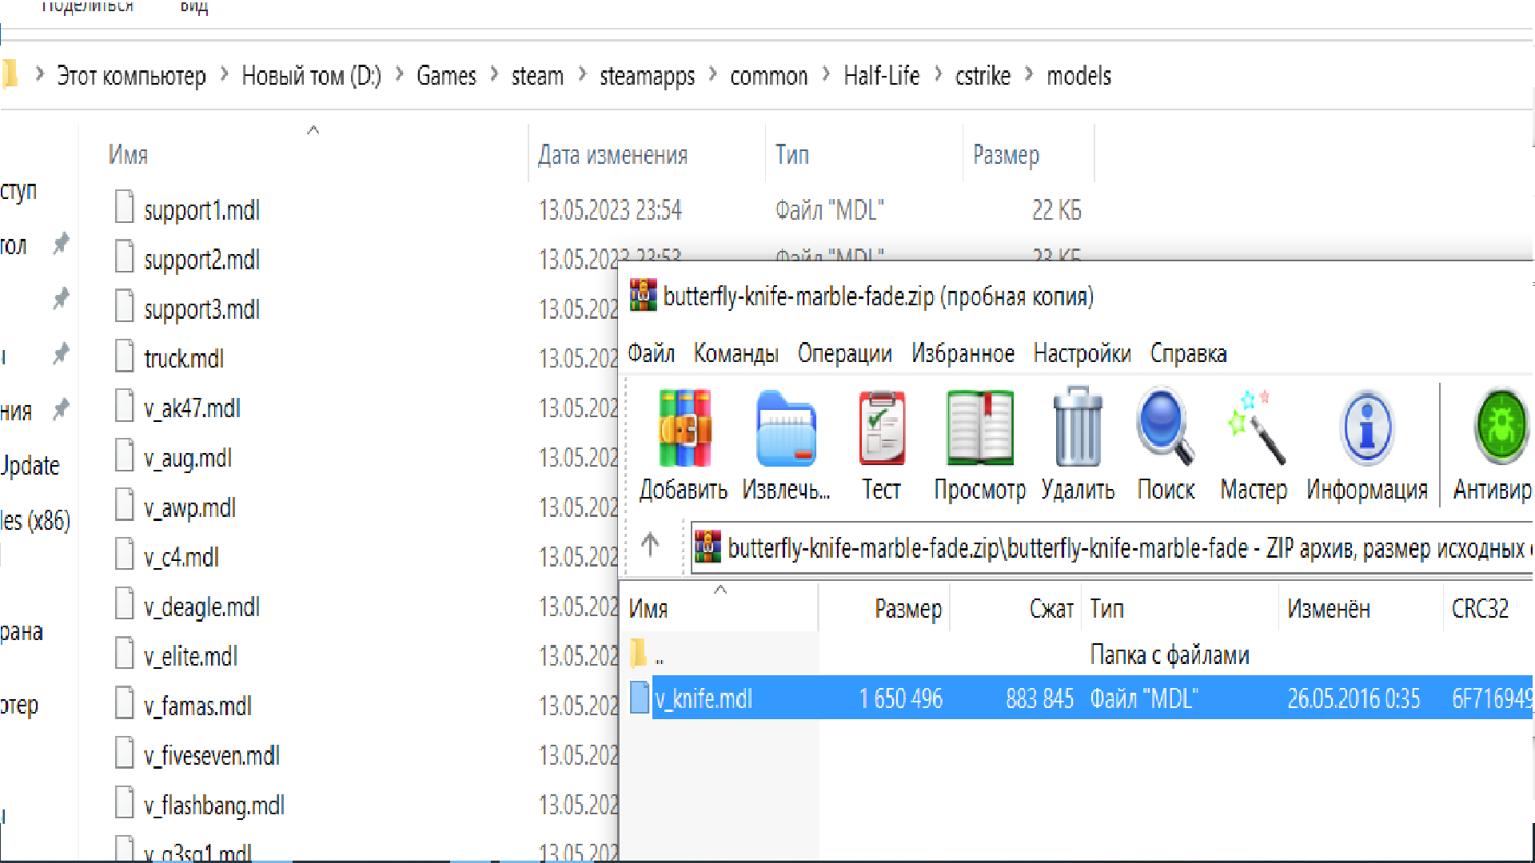Open the Команды menu
This screenshot has height=863, width=1535.
[x=736, y=353]
